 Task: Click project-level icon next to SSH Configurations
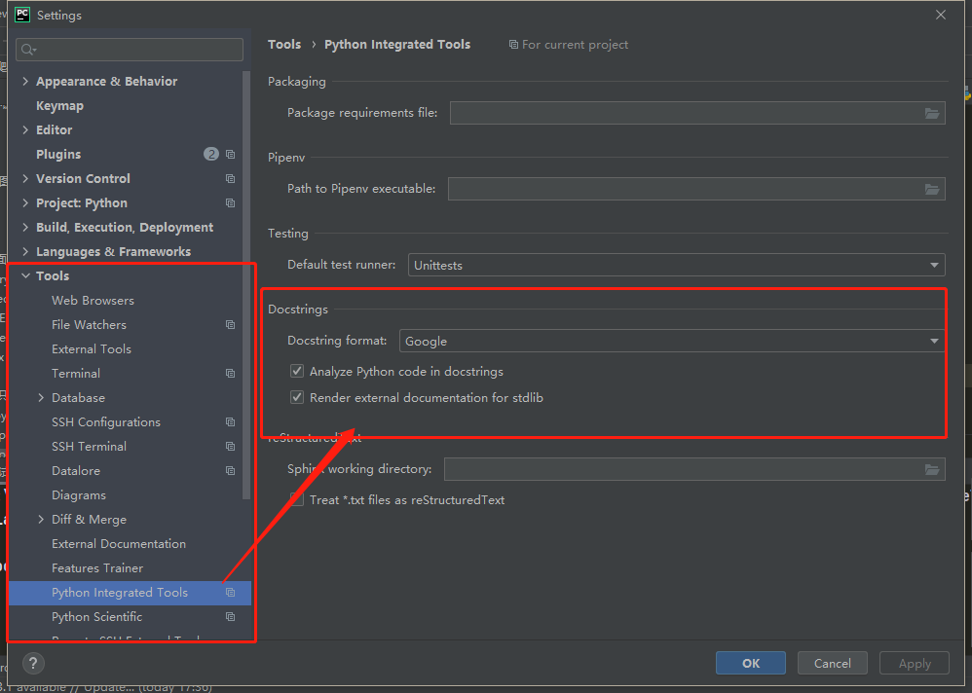pos(230,421)
